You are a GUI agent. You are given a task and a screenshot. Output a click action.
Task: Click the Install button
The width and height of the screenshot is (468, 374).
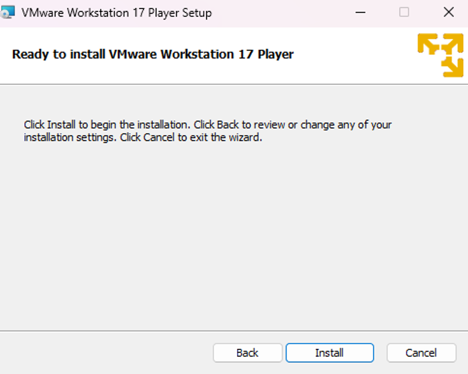330,353
